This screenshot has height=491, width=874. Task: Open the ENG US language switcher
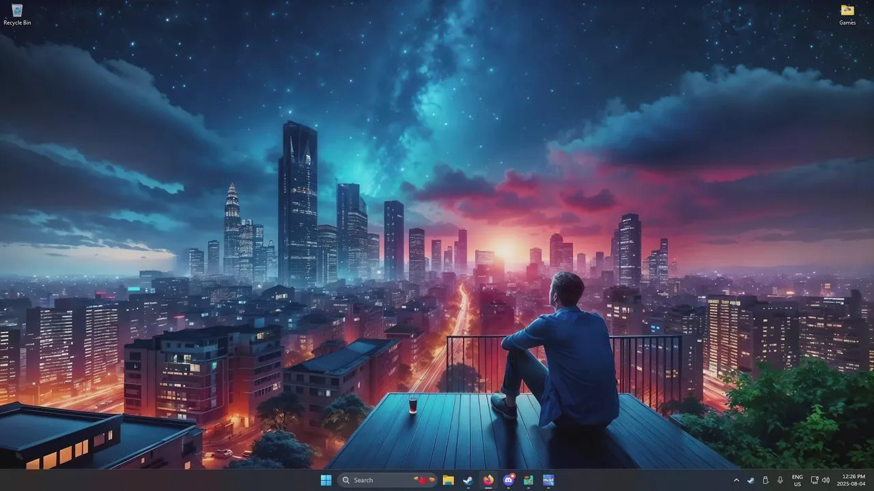[798, 480]
